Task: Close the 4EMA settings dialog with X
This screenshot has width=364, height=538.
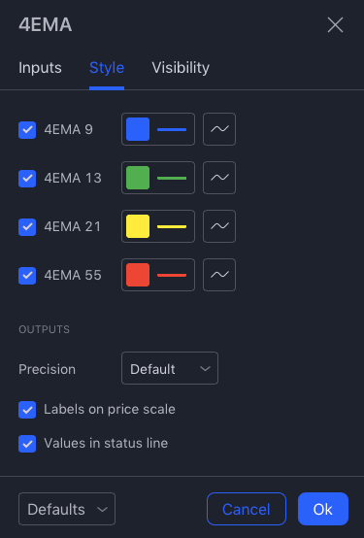Action: coord(335,25)
